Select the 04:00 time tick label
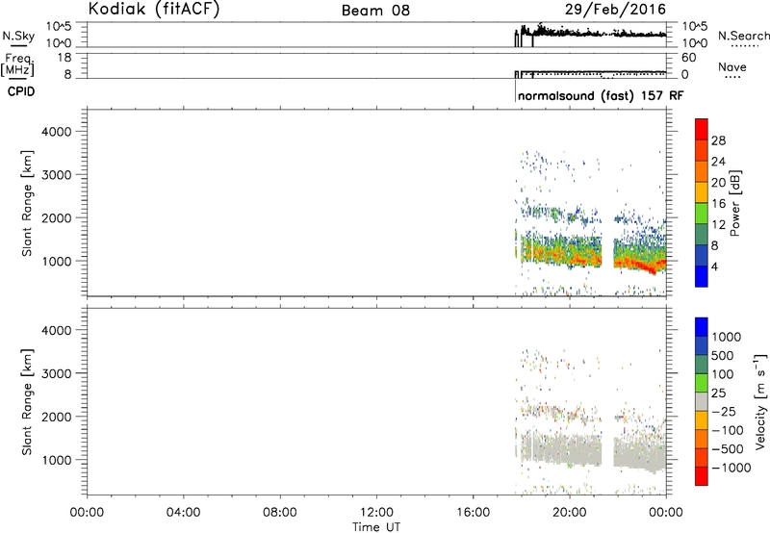 [x=183, y=513]
